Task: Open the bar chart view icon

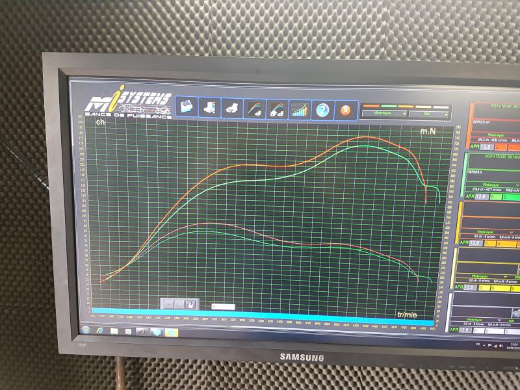Action: (300, 110)
